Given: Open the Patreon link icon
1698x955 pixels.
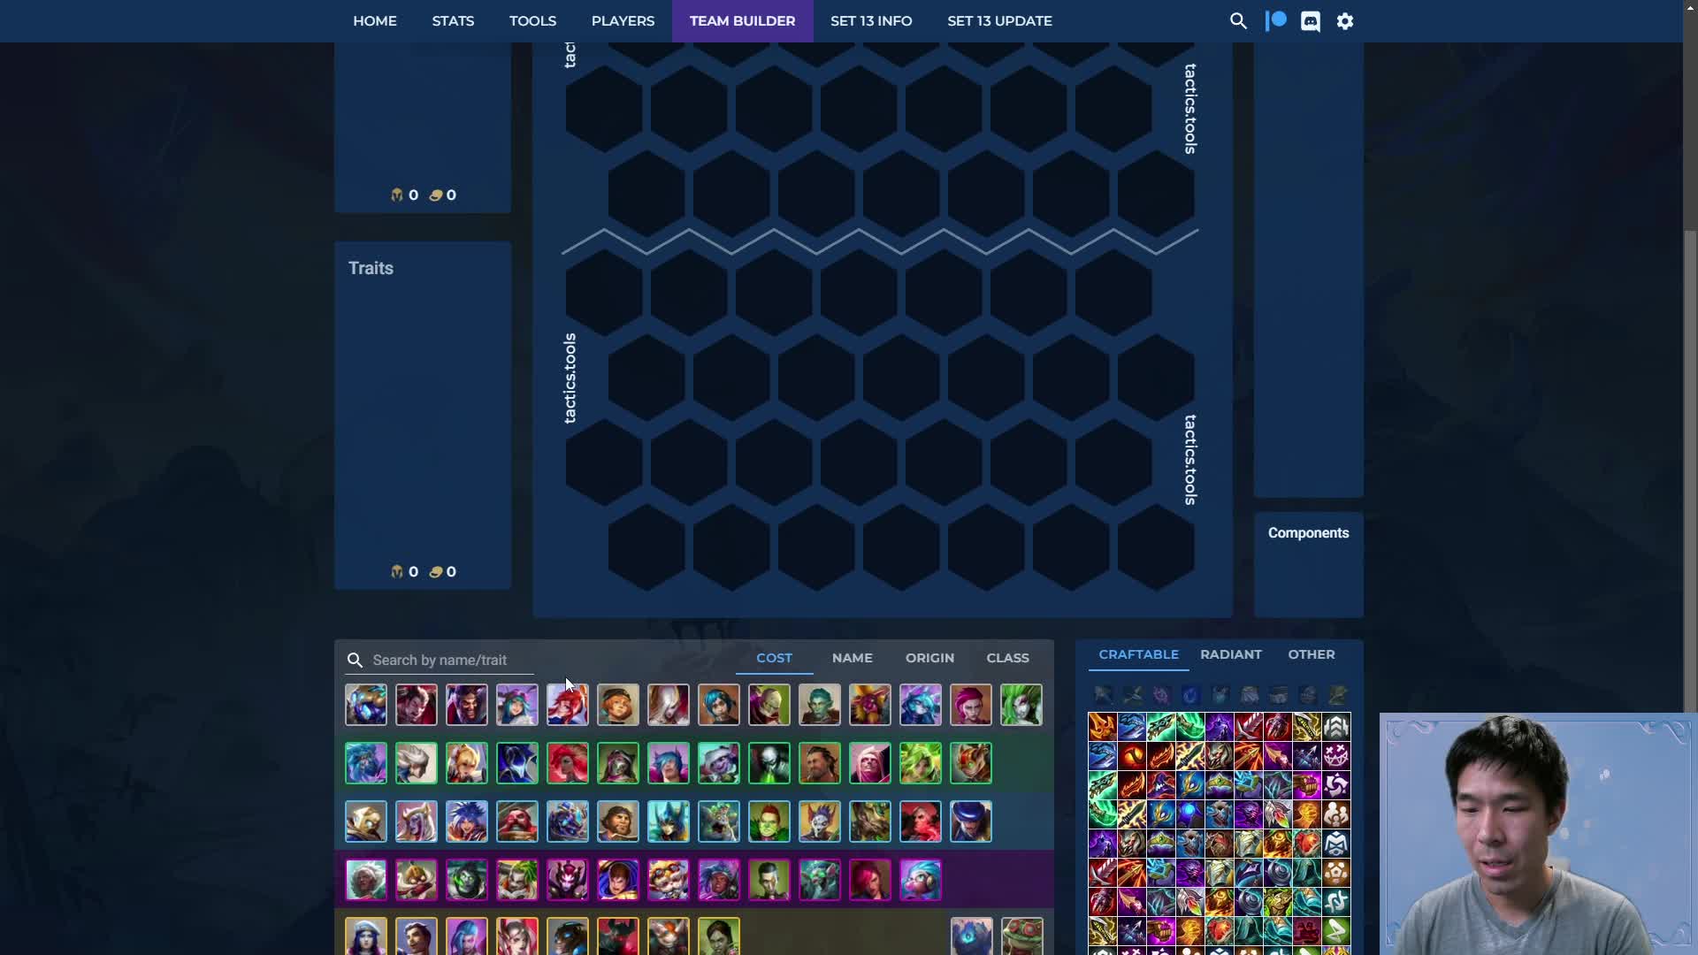Looking at the screenshot, I should 1275,21.
